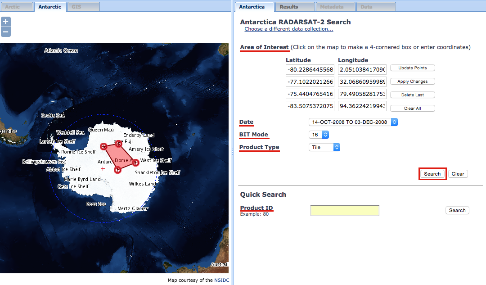The height and width of the screenshot is (285, 486).
Task: Select the AOI corner marker near Enderby Land
Action: point(118,143)
